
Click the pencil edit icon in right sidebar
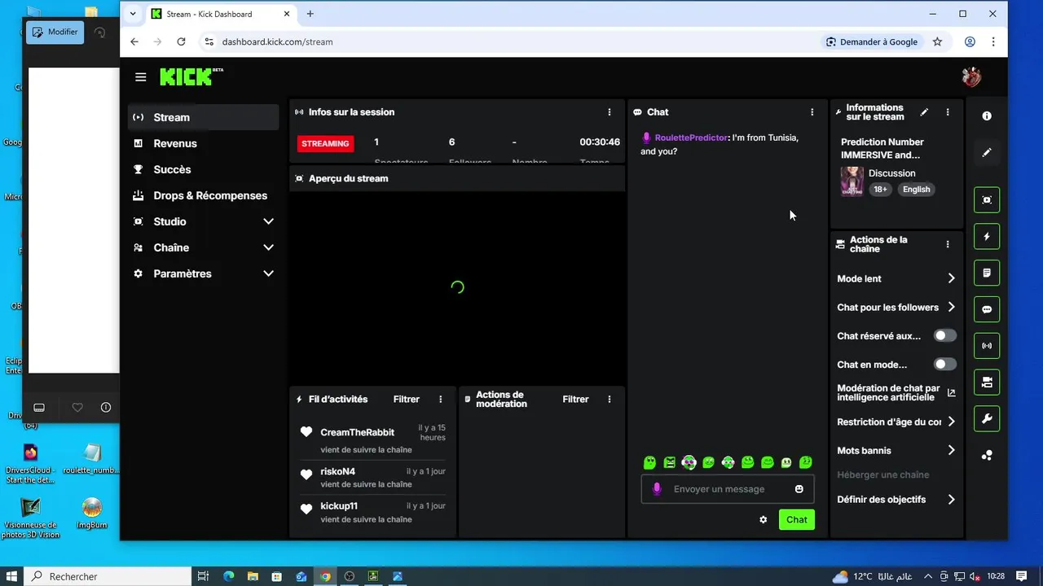point(987,153)
